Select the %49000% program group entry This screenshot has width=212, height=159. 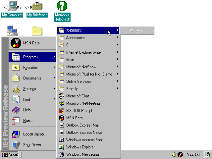(88, 30)
